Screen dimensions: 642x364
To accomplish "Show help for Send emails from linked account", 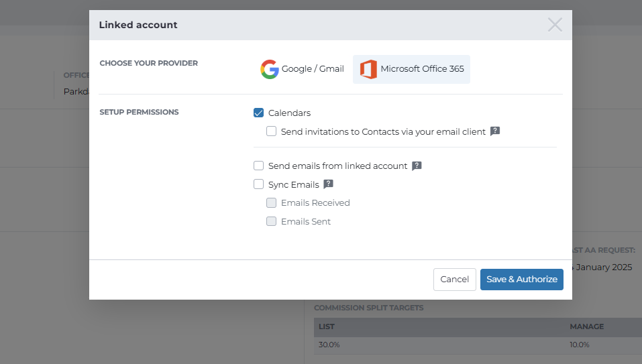I will (x=417, y=166).
